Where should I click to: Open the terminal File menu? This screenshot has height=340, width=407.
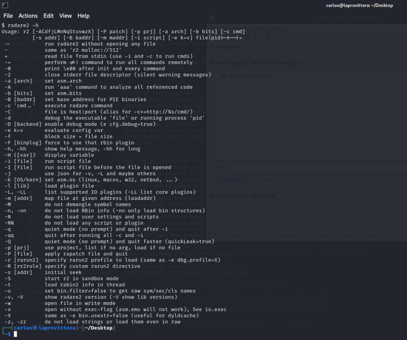(8, 16)
